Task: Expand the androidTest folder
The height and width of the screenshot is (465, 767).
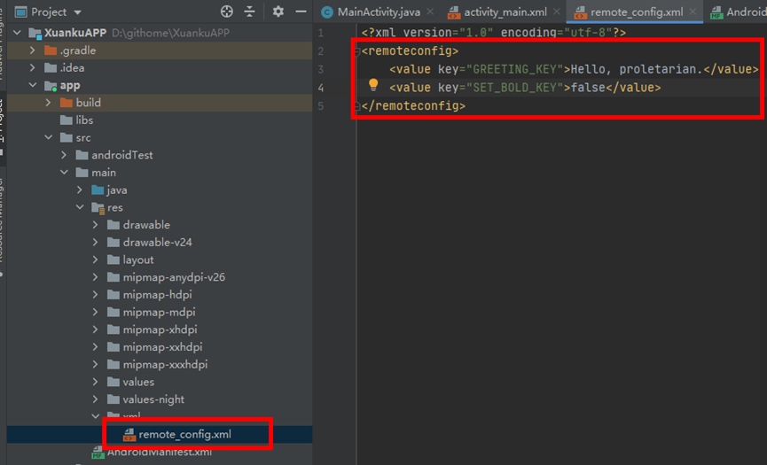Action: coord(65,155)
